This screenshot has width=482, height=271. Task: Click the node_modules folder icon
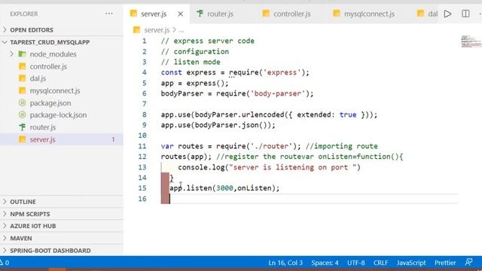pyautogui.click(x=22, y=54)
